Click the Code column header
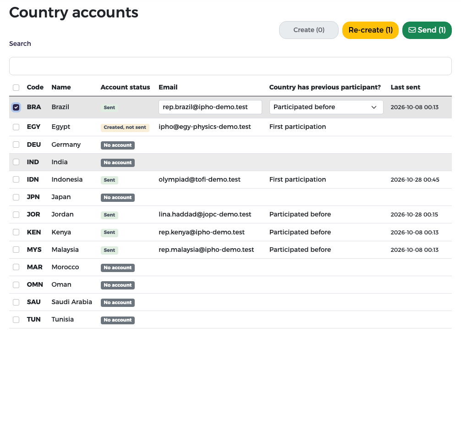Viewport: 461px width, 428px height. pos(35,87)
